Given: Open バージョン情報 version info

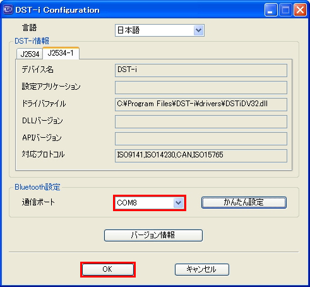Looking at the screenshot, I should tap(153, 235).
